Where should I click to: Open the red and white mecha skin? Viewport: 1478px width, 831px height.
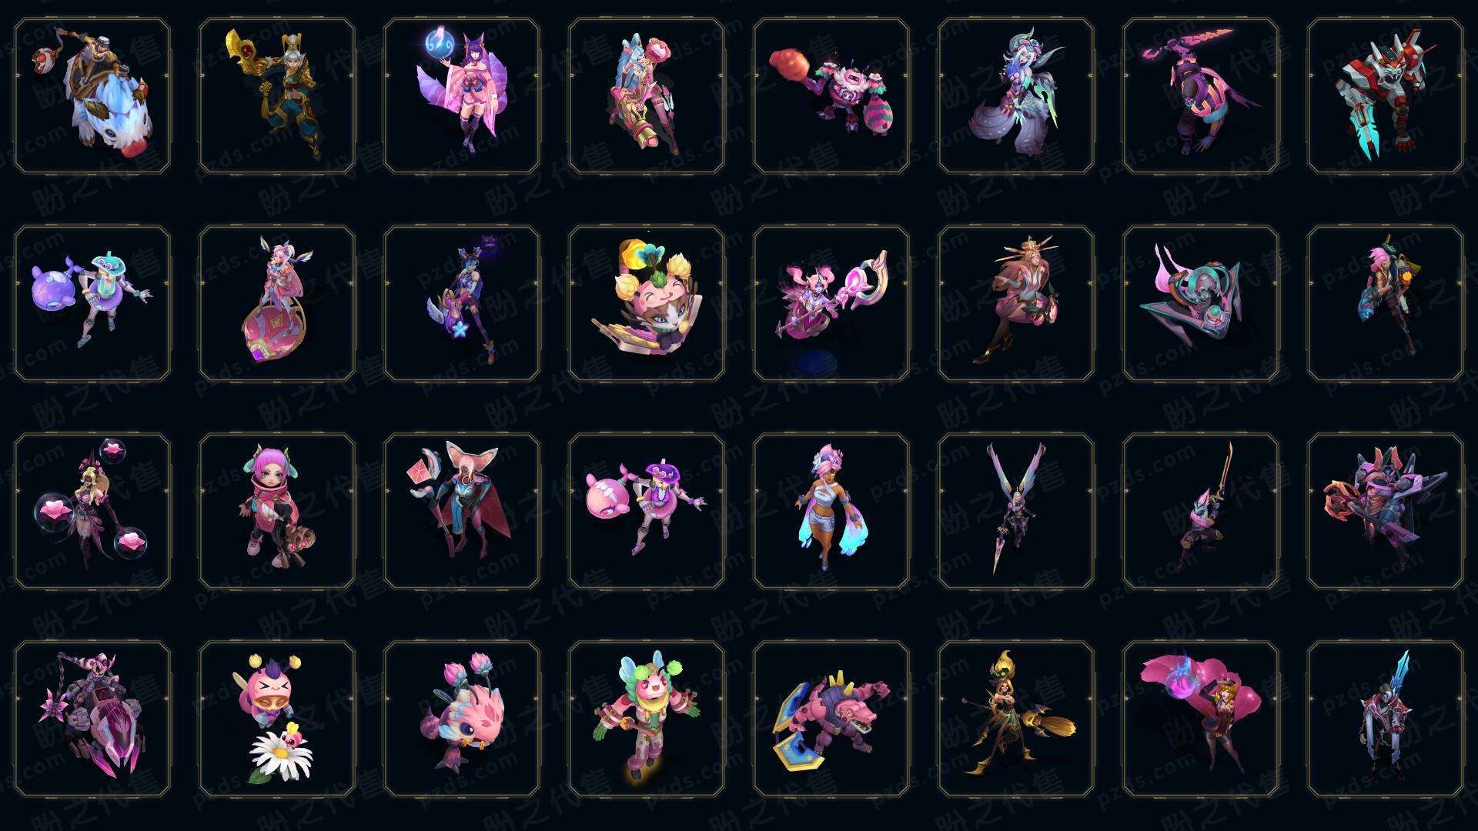tap(1386, 96)
